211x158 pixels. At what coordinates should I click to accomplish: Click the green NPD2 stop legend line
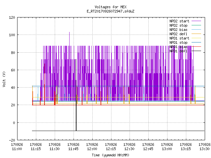(x=196, y=25)
